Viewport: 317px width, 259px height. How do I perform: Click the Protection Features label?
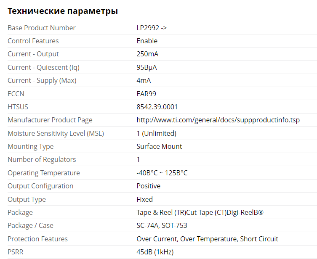point(37,239)
